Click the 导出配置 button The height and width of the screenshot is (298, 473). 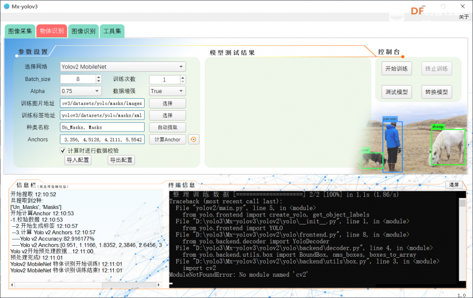coord(121,160)
